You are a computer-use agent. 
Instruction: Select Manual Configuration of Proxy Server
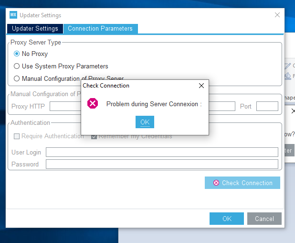(x=17, y=78)
